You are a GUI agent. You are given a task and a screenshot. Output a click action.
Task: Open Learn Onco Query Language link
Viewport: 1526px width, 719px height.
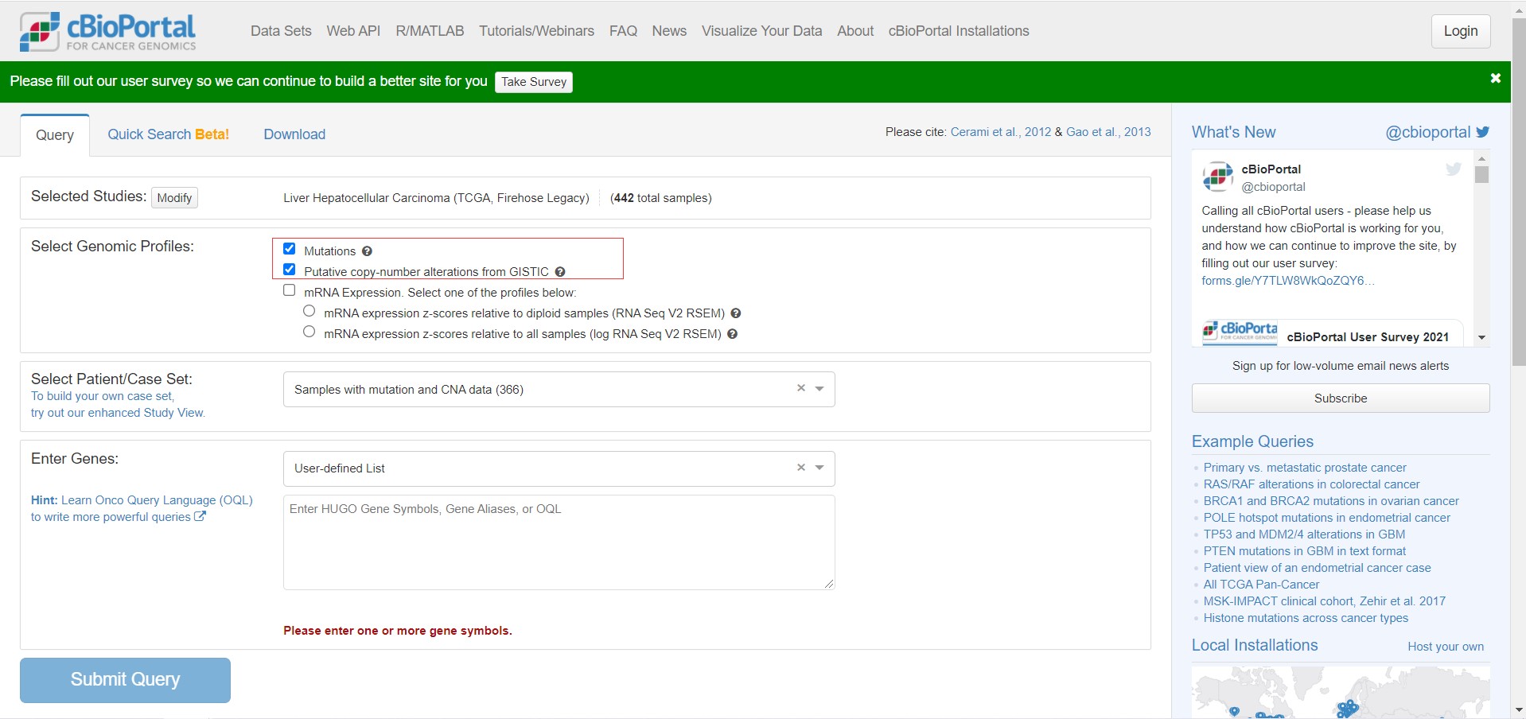point(157,500)
